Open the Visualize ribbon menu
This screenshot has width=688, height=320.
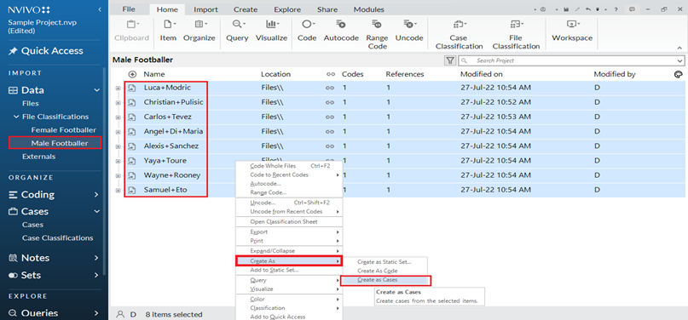[271, 31]
